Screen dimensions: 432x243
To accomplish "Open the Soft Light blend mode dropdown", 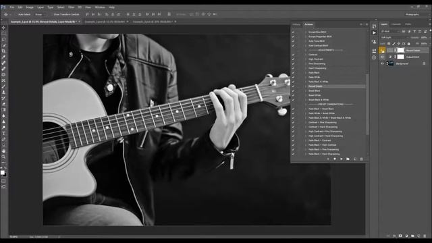I will point(394,38).
